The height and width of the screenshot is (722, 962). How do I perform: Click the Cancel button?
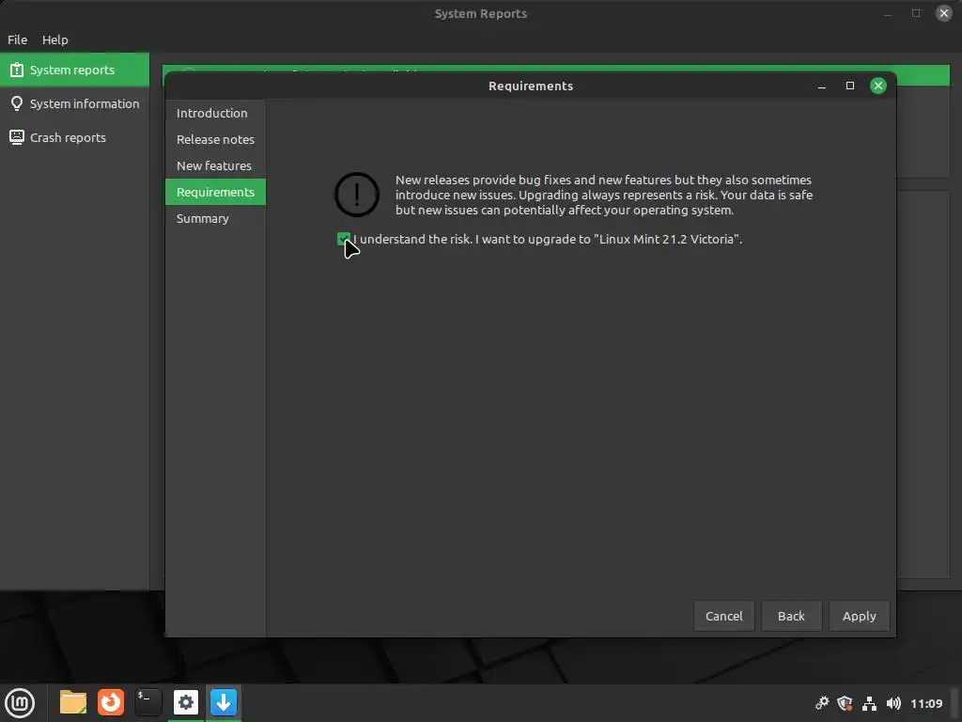pyautogui.click(x=724, y=616)
